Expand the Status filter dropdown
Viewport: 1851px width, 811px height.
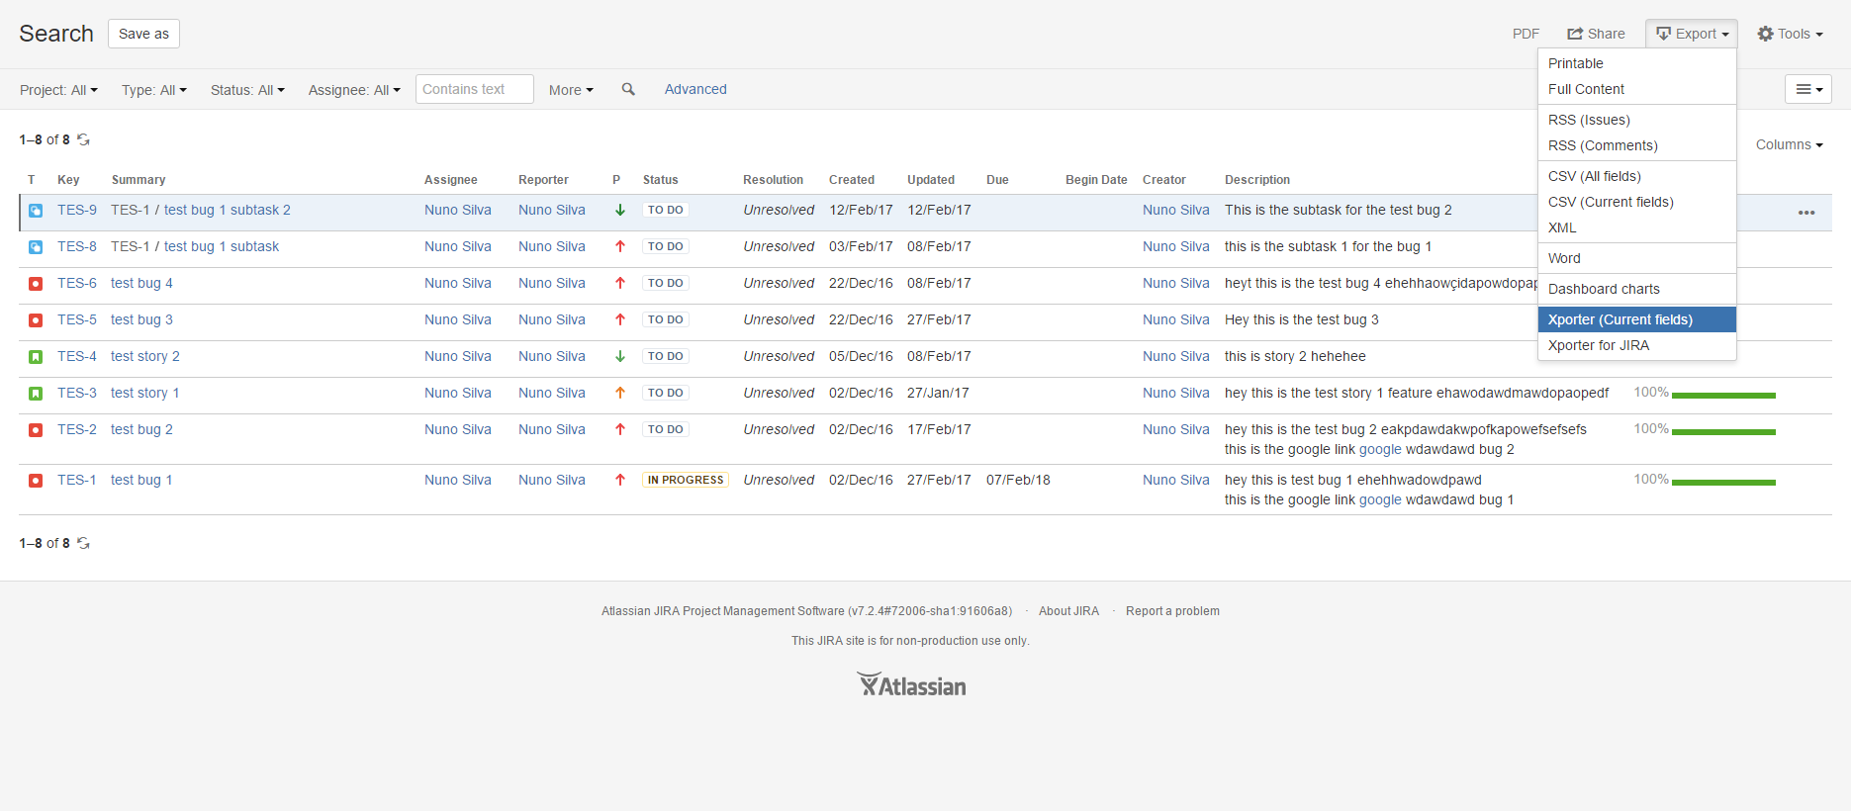[x=247, y=90]
